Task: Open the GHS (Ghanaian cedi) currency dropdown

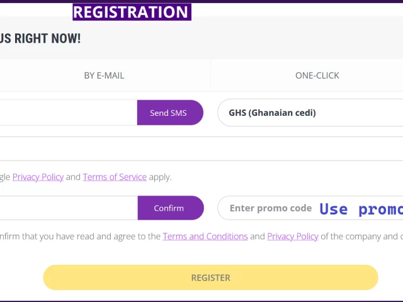Action: point(310,113)
